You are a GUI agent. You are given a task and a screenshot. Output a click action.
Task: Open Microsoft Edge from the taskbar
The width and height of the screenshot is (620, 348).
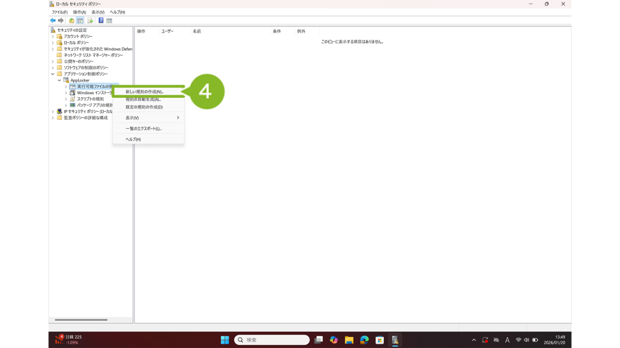(x=364, y=340)
